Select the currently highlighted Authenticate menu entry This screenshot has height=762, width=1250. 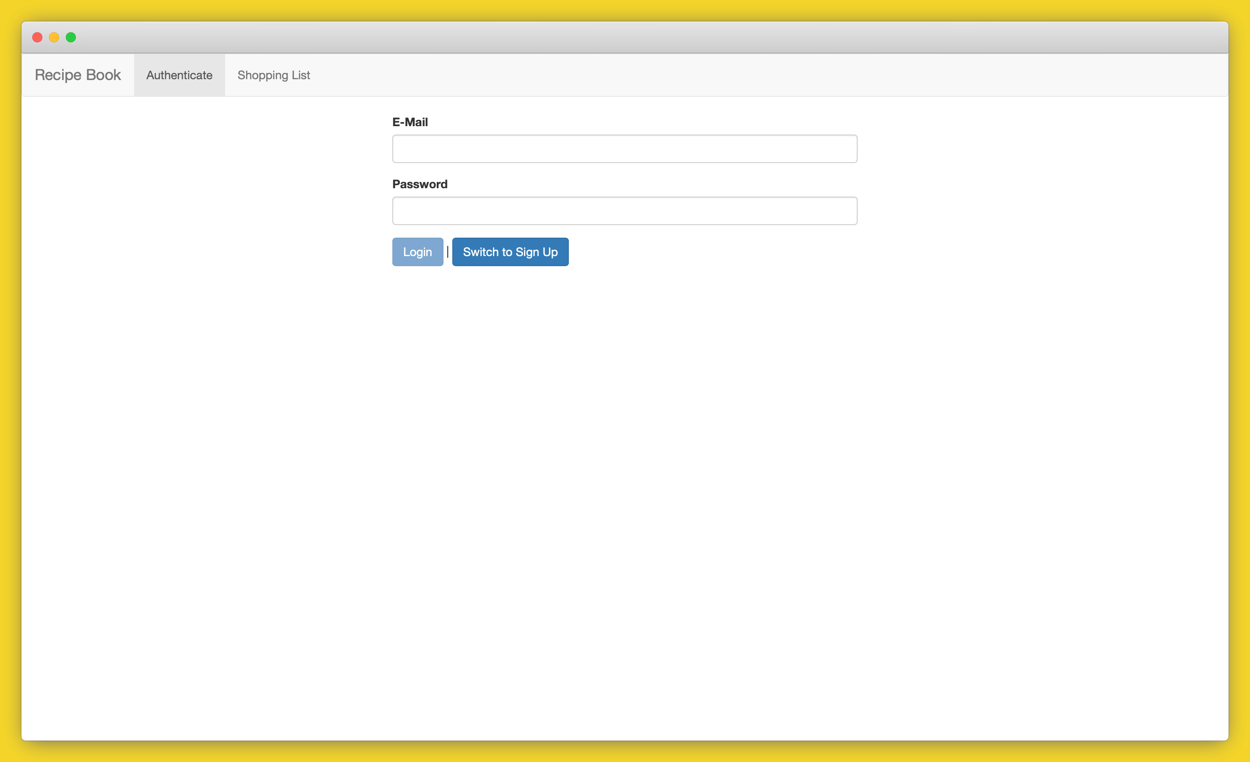pyautogui.click(x=179, y=75)
